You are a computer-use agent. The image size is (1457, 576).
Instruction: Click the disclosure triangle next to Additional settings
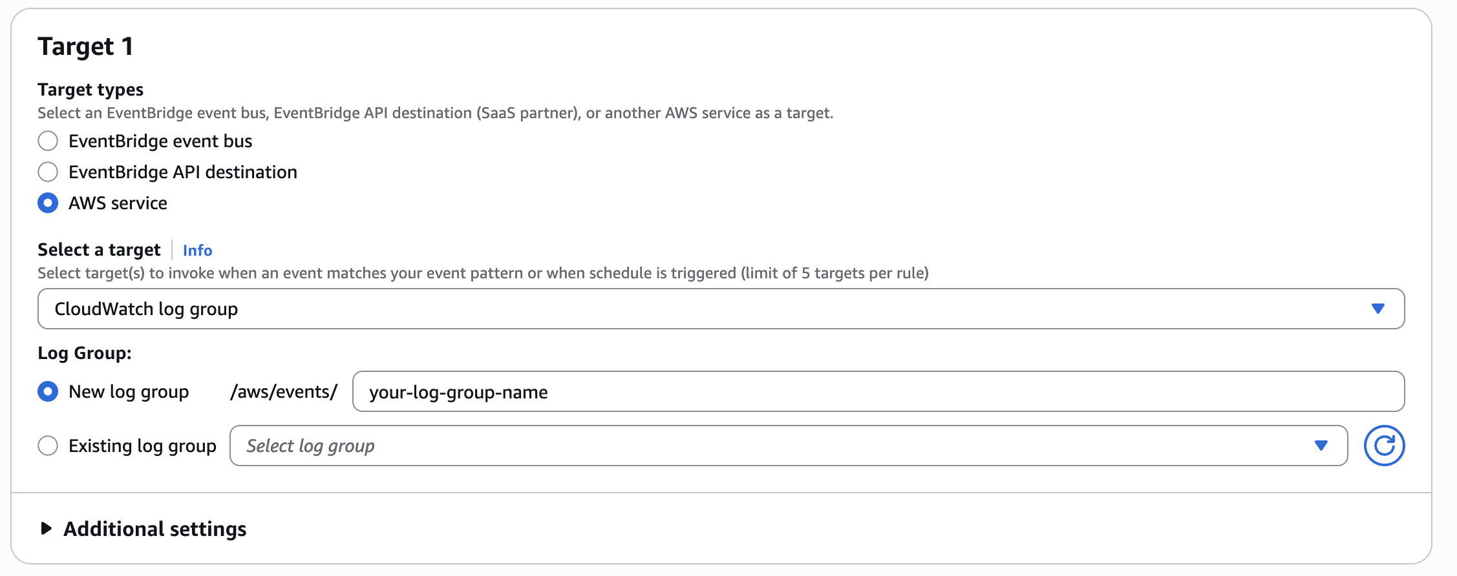46,529
